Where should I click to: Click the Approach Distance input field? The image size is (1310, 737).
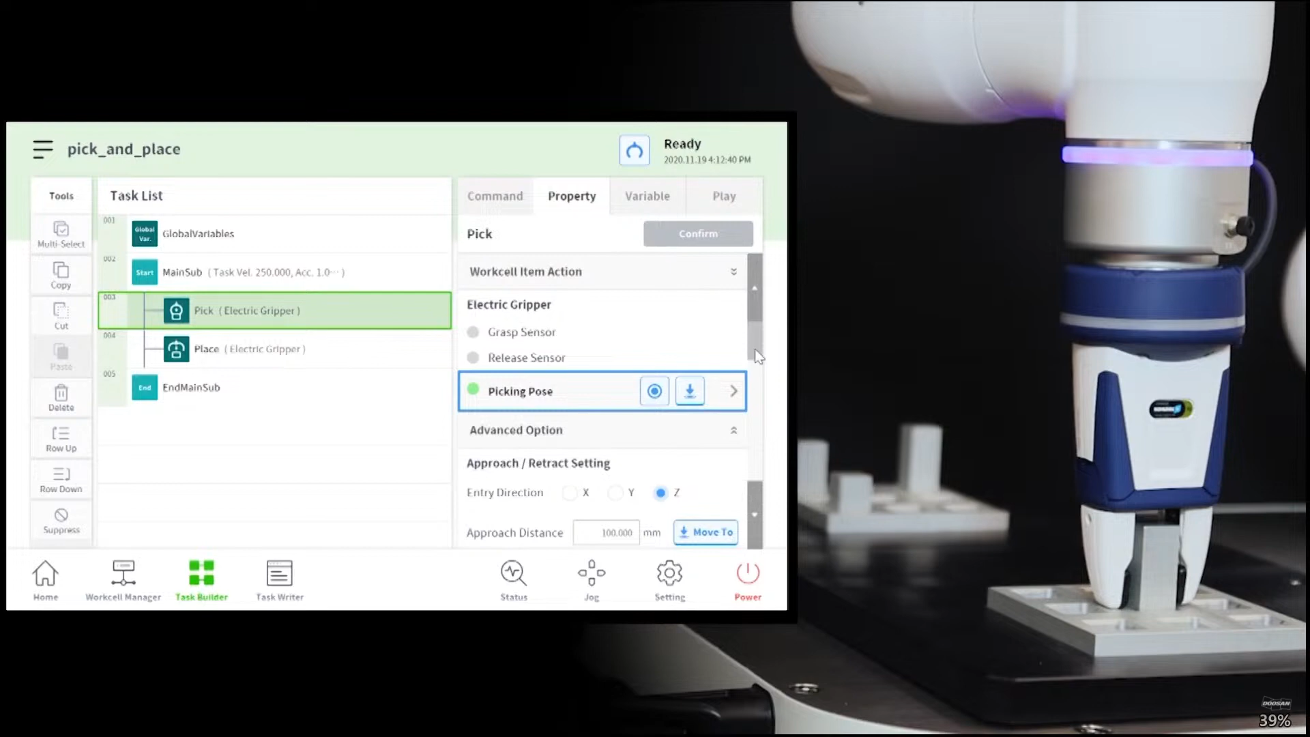click(606, 533)
